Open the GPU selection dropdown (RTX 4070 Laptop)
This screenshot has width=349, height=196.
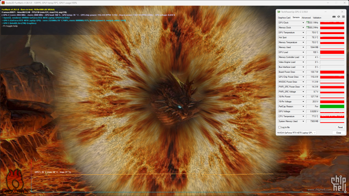[x=296, y=133]
